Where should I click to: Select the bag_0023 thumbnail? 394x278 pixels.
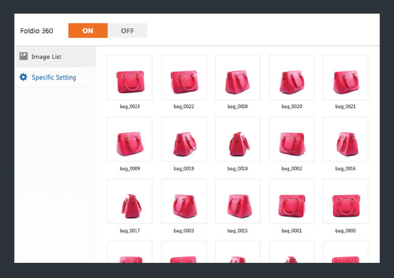(x=130, y=78)
